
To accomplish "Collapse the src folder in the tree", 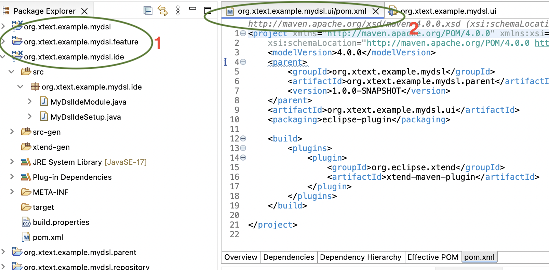I will click(x=12, y=72).
